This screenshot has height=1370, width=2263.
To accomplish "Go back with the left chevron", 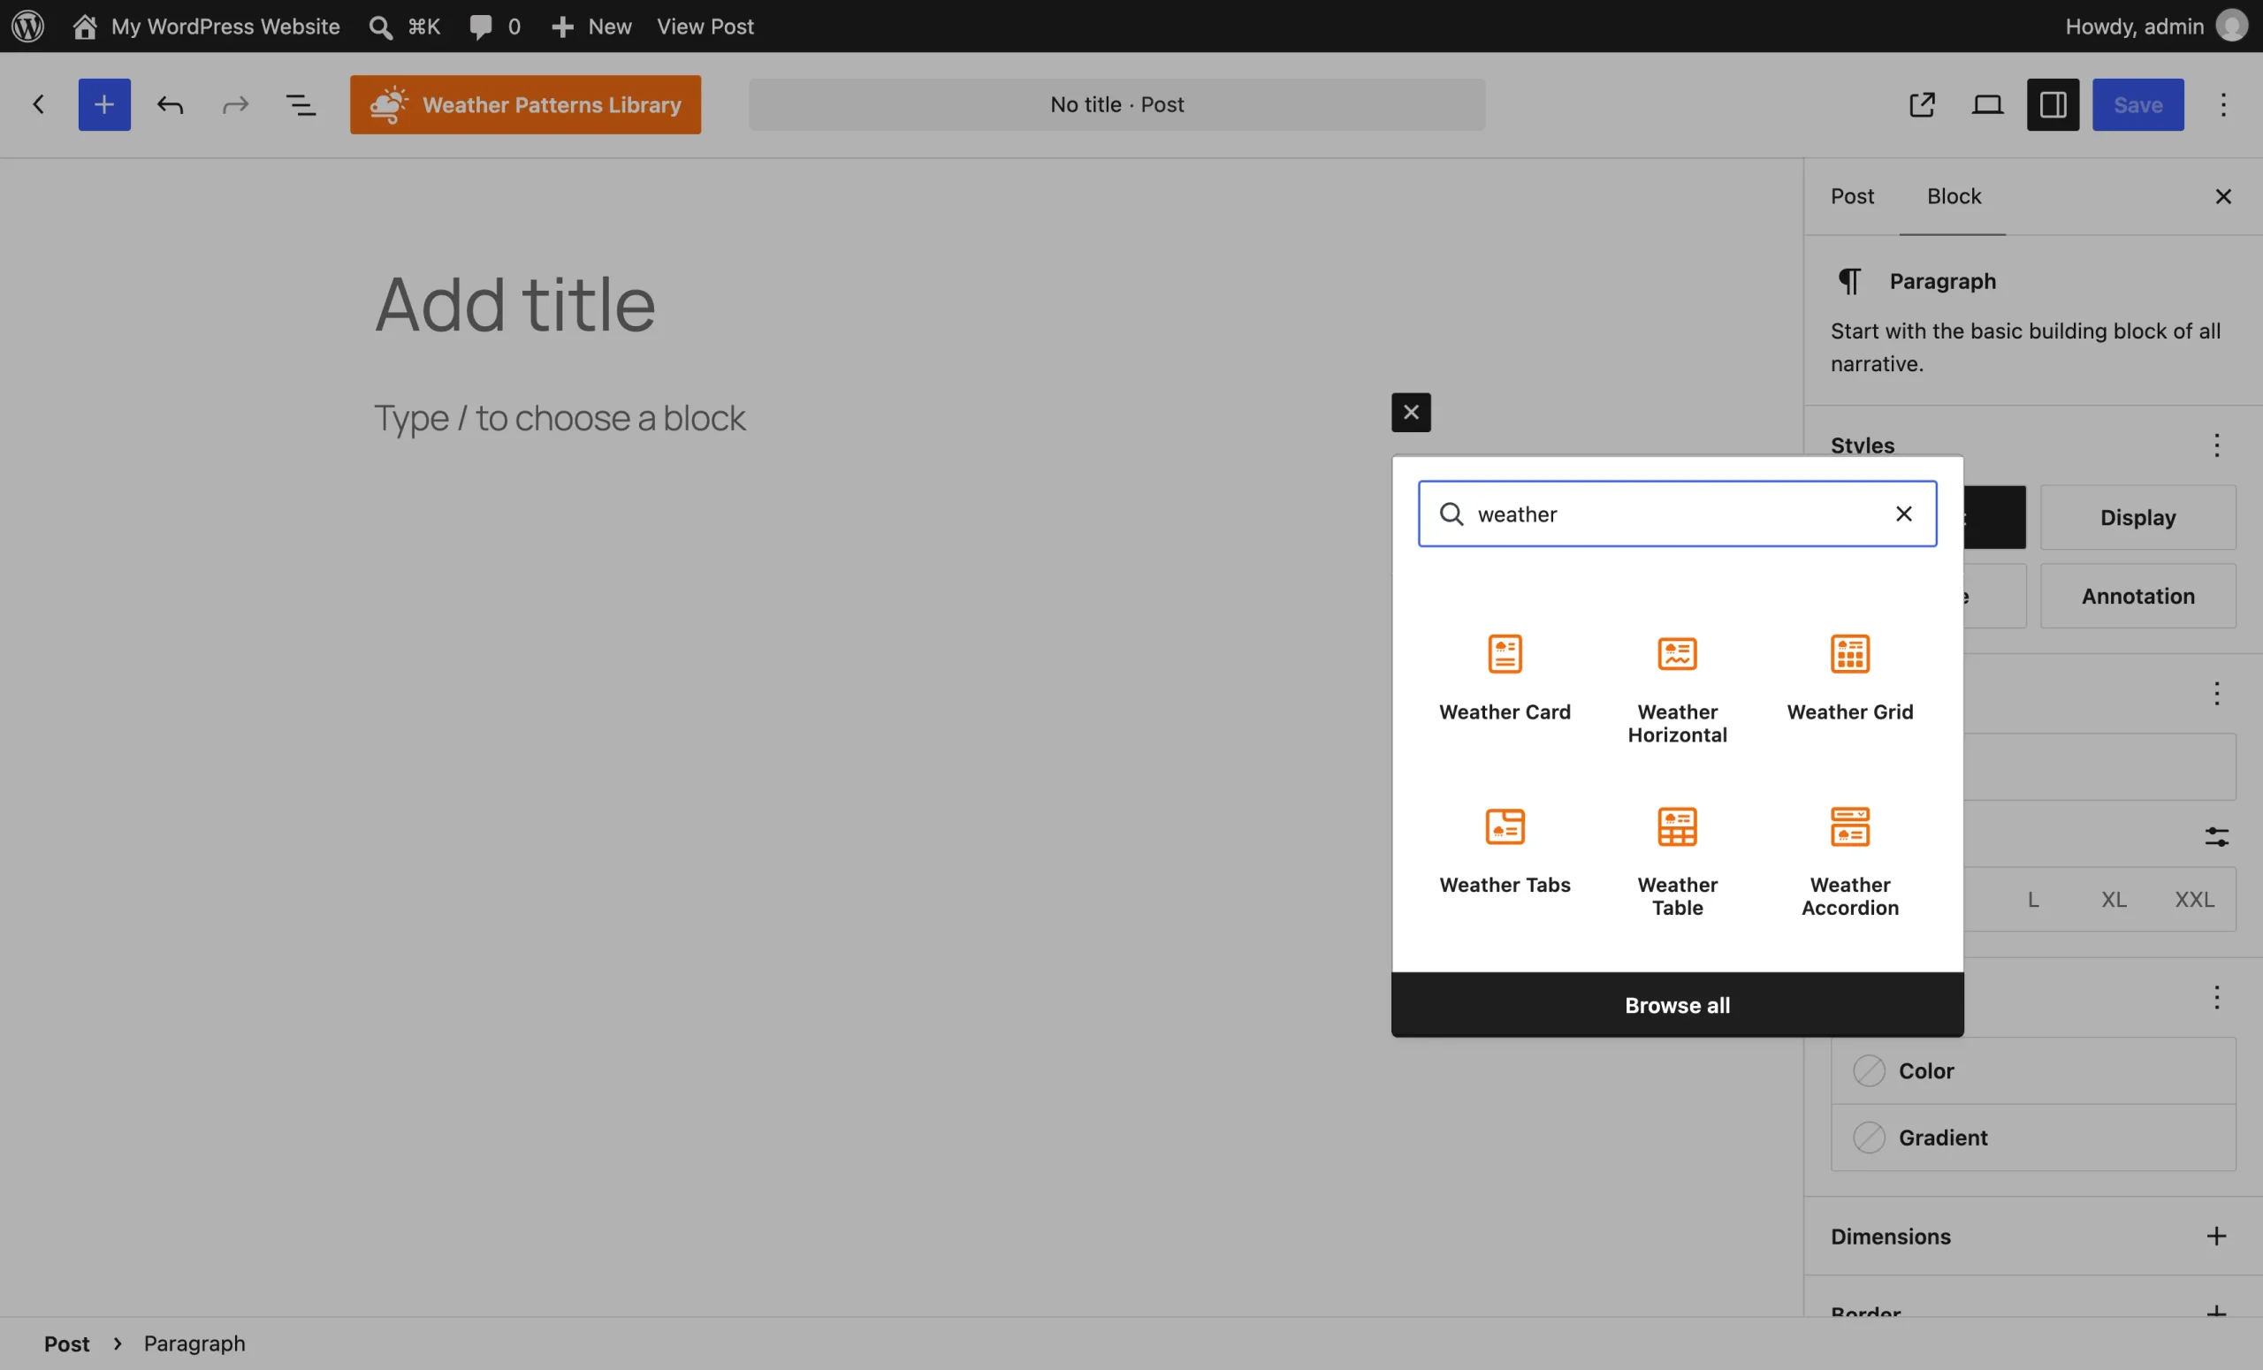I will coord(38,104).
